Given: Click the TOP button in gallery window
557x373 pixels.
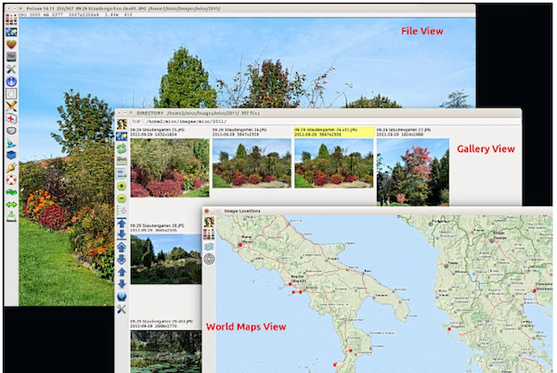Looking at the screenshot, I should [x=136, y=122].
